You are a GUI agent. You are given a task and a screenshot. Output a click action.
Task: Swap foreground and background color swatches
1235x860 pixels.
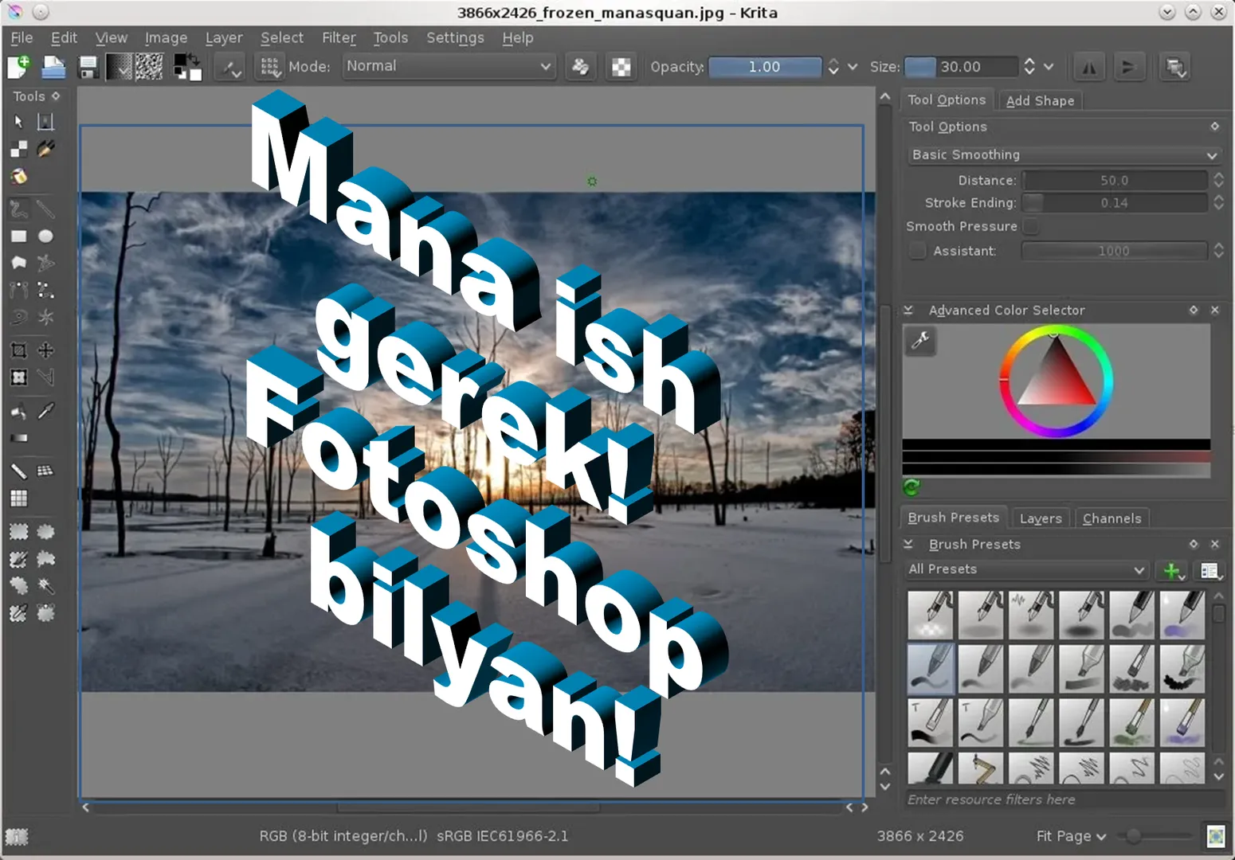(195, 58)
